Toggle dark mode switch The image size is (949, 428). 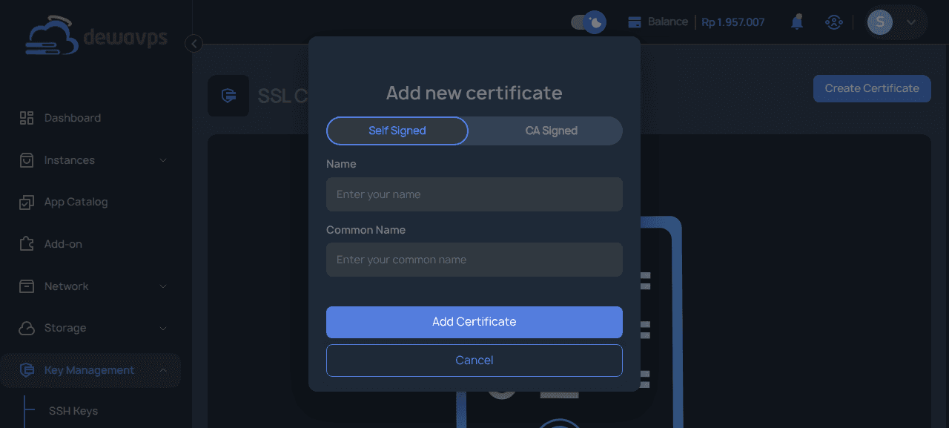[588, 22]
